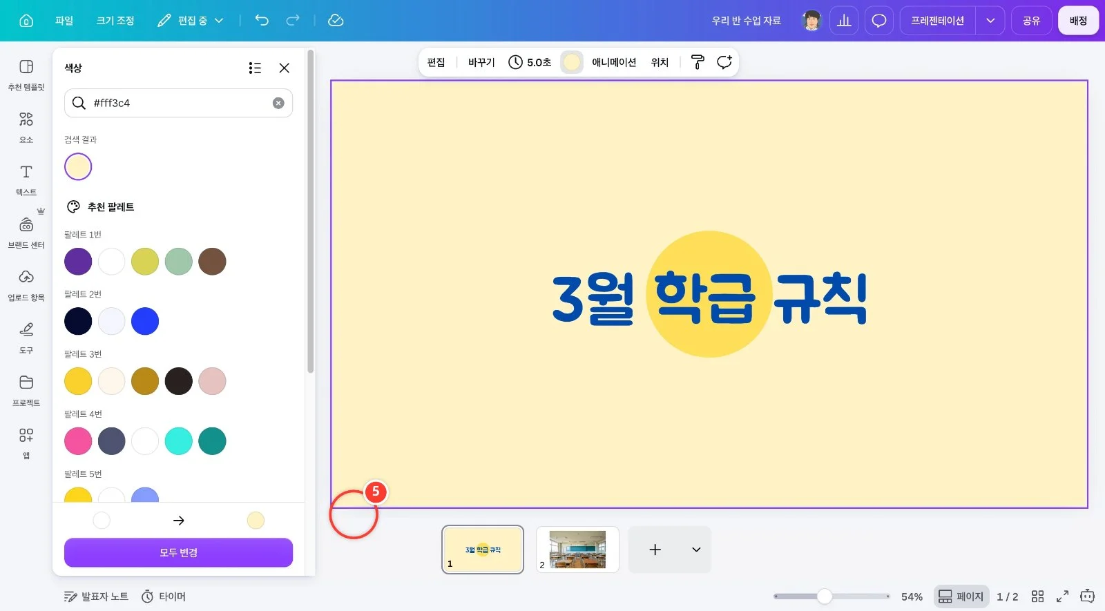Close the 색상 color panel
This screenshot has height=611, width=1105.
click(285, 68)
